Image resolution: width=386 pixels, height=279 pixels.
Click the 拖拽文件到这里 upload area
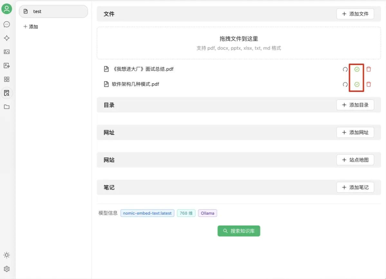click(x=239, y=43)
